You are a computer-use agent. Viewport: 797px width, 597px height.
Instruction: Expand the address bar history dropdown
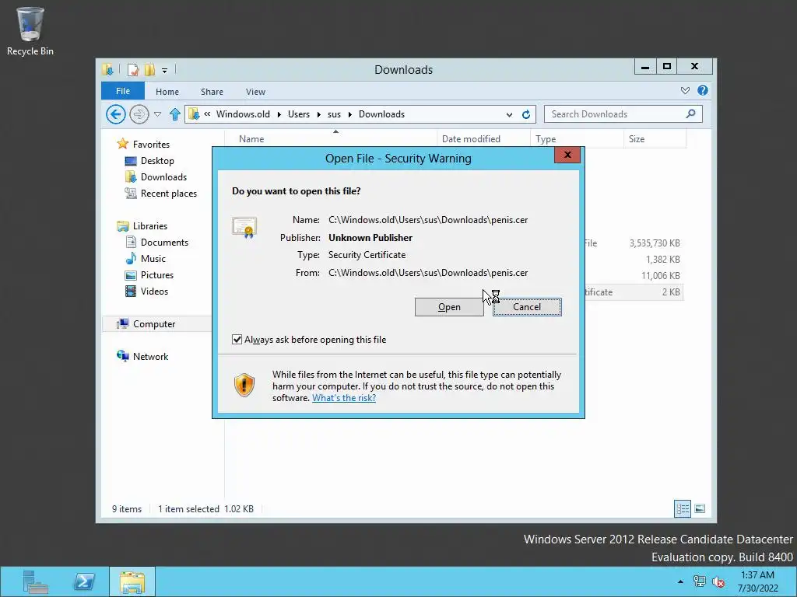pyautogui.click(x=509, y=115)
